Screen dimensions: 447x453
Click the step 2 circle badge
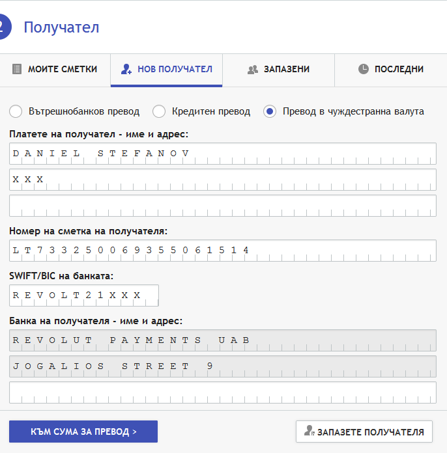click(x=3, y=27)
